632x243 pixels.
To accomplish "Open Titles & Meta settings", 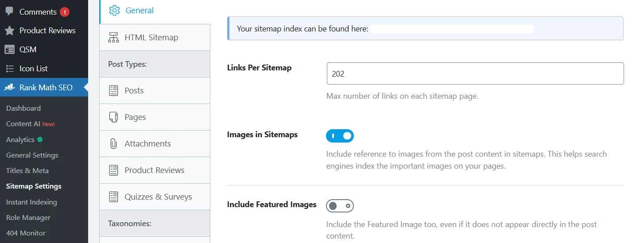I will tap(27, 171).
